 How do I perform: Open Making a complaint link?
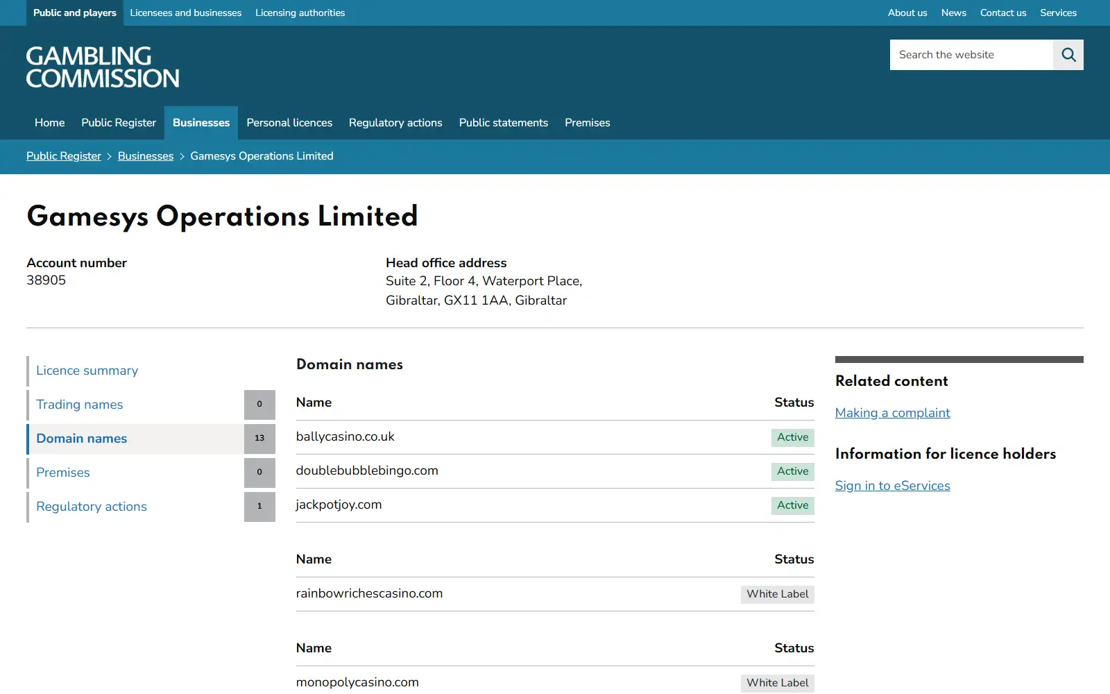coord(892,413)
